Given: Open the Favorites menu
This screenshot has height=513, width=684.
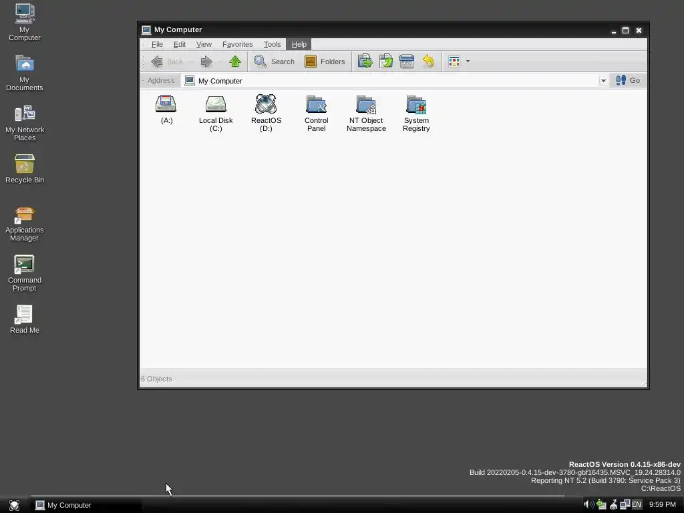Looking at the screenshot, I should [237, 44].
